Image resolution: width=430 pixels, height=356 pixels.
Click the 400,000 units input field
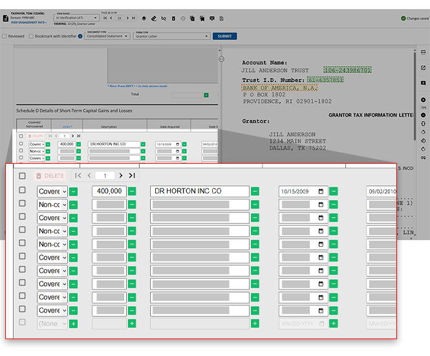108,191
